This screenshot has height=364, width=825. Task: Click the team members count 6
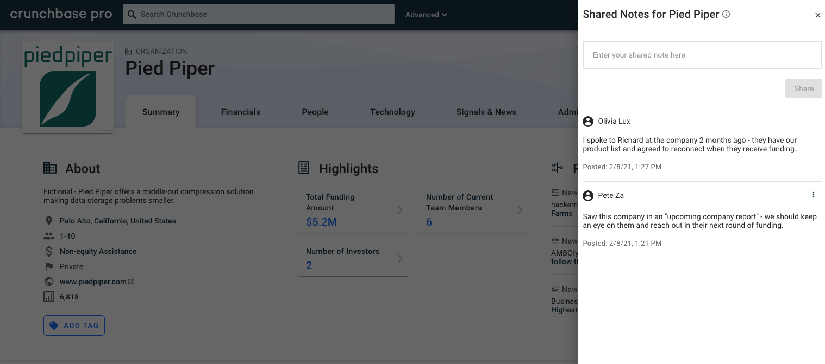tap(429, 222)
